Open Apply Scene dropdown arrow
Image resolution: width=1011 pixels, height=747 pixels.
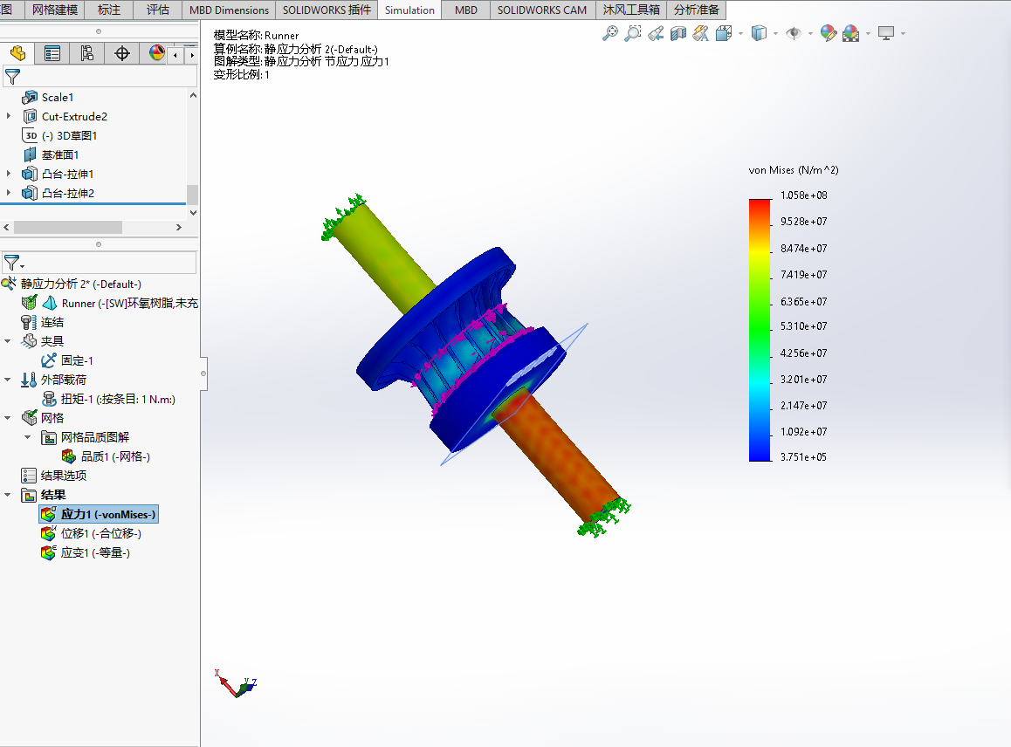pos(868,33)
